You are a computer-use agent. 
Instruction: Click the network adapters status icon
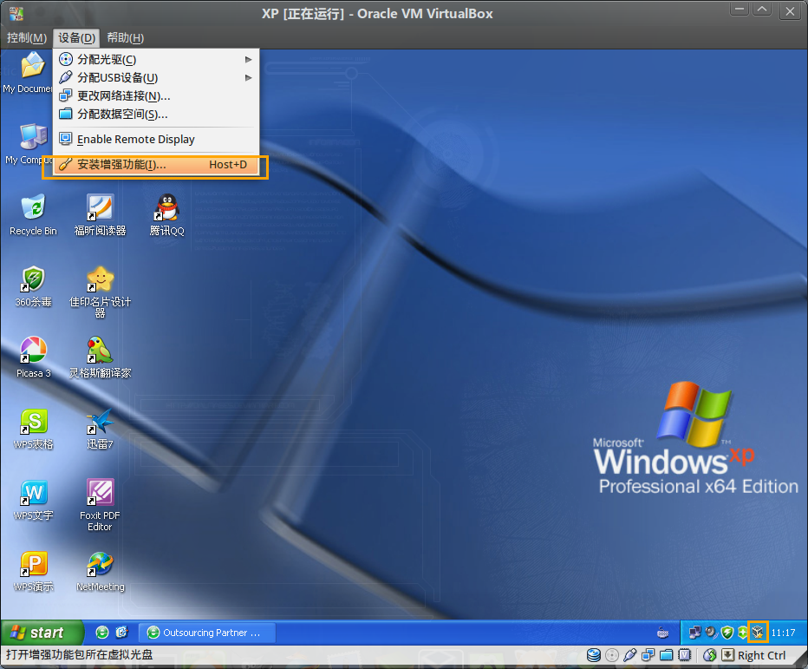[x=648, y=655]
